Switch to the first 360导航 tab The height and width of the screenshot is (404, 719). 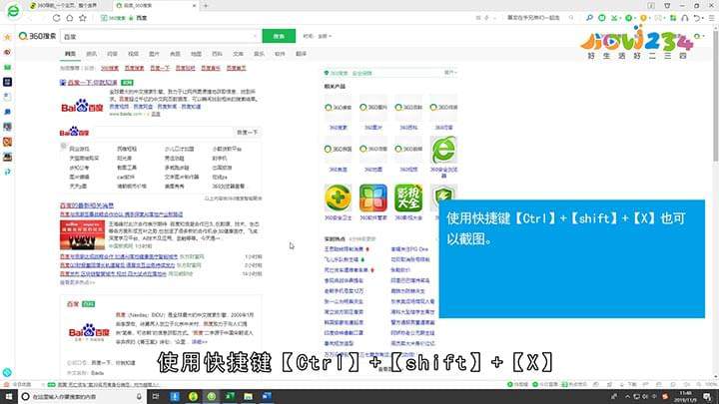pos(67,6)
